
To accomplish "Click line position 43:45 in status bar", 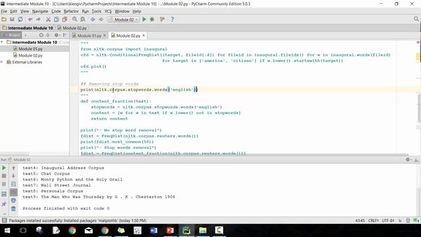I will pos(360,221).
